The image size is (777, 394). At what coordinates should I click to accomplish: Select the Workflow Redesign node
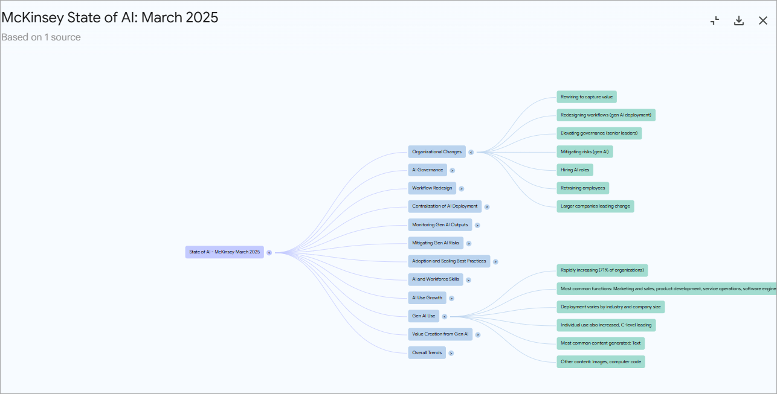pos(432,188)
